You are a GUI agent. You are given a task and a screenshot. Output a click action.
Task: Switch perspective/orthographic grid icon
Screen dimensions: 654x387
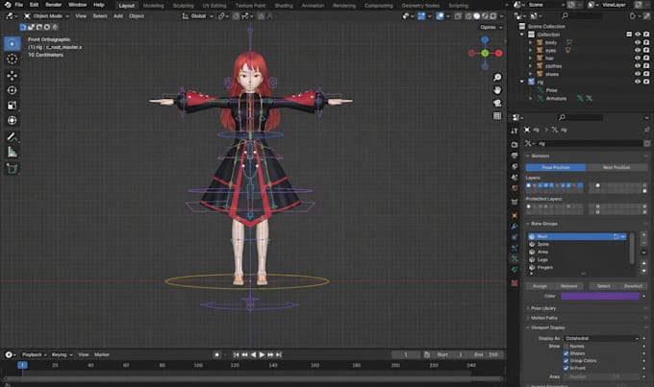497,116
